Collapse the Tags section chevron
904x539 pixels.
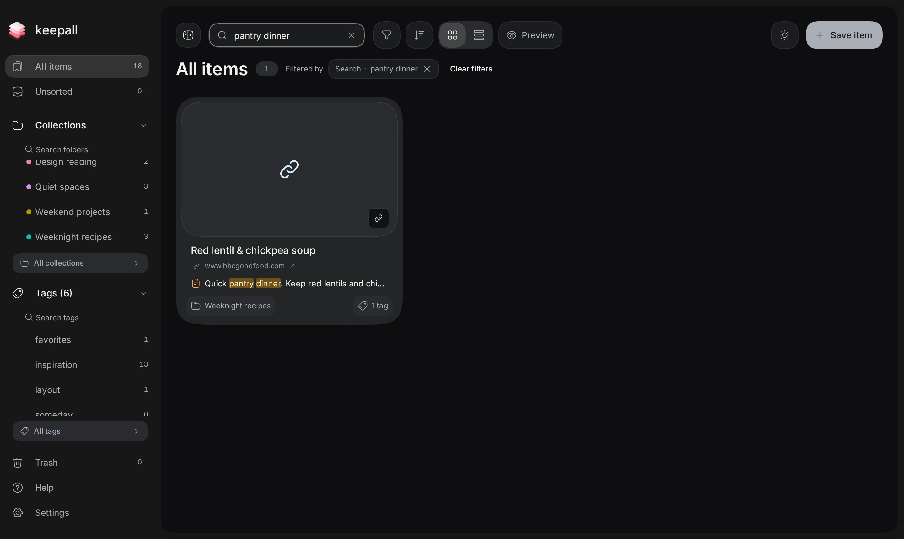coord(144,293)
